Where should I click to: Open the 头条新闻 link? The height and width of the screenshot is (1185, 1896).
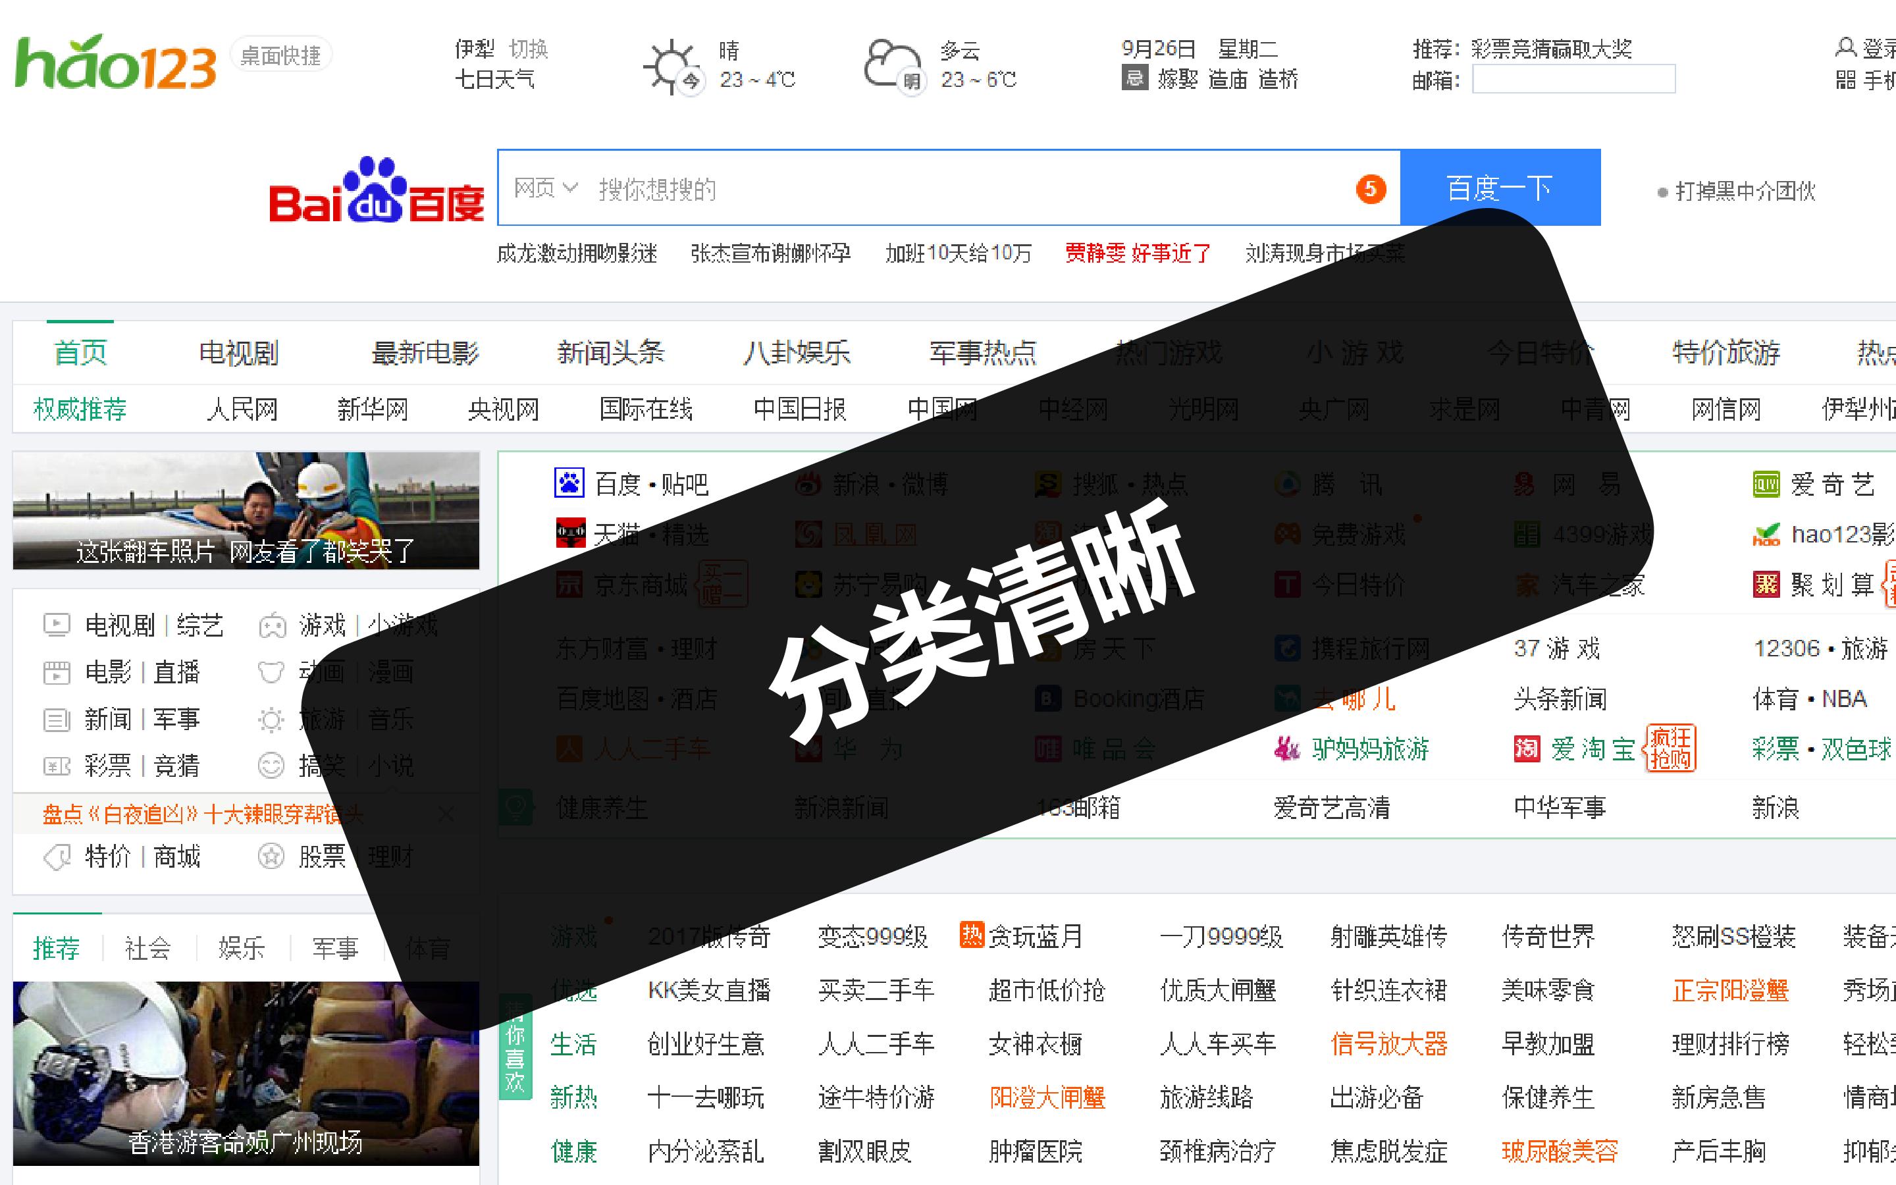[x=1561, y=698]
